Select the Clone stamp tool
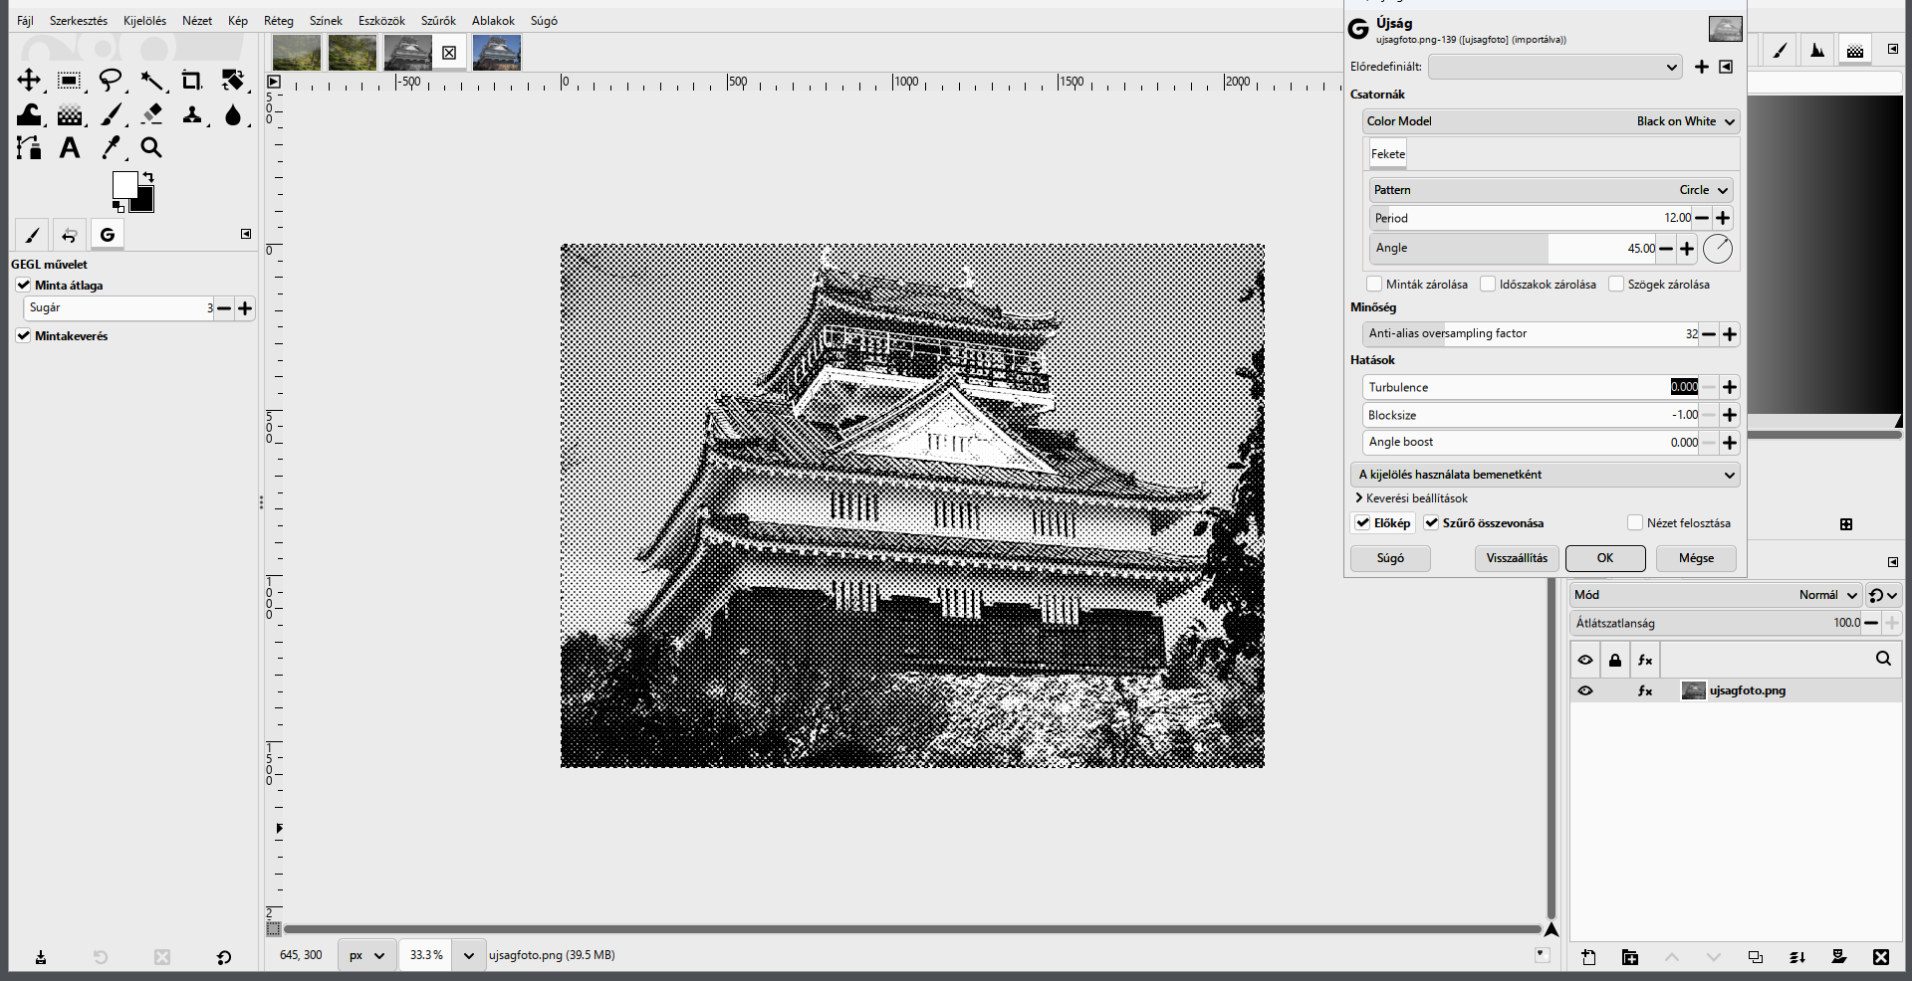Viewport: 1912px width, 981px height. click(x=192, y=115)
